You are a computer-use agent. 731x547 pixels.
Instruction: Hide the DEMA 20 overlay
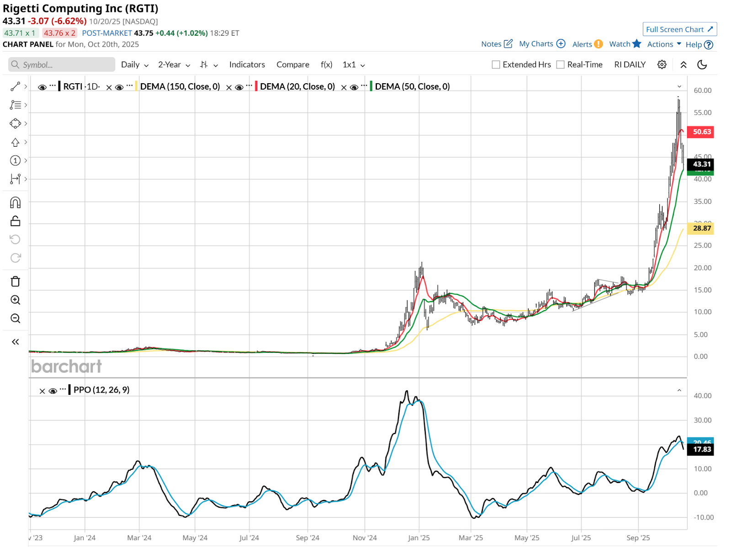[239, 87]
